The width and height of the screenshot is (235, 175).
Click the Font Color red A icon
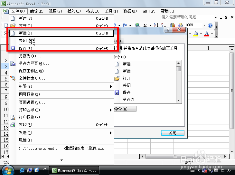pos(207,34)
